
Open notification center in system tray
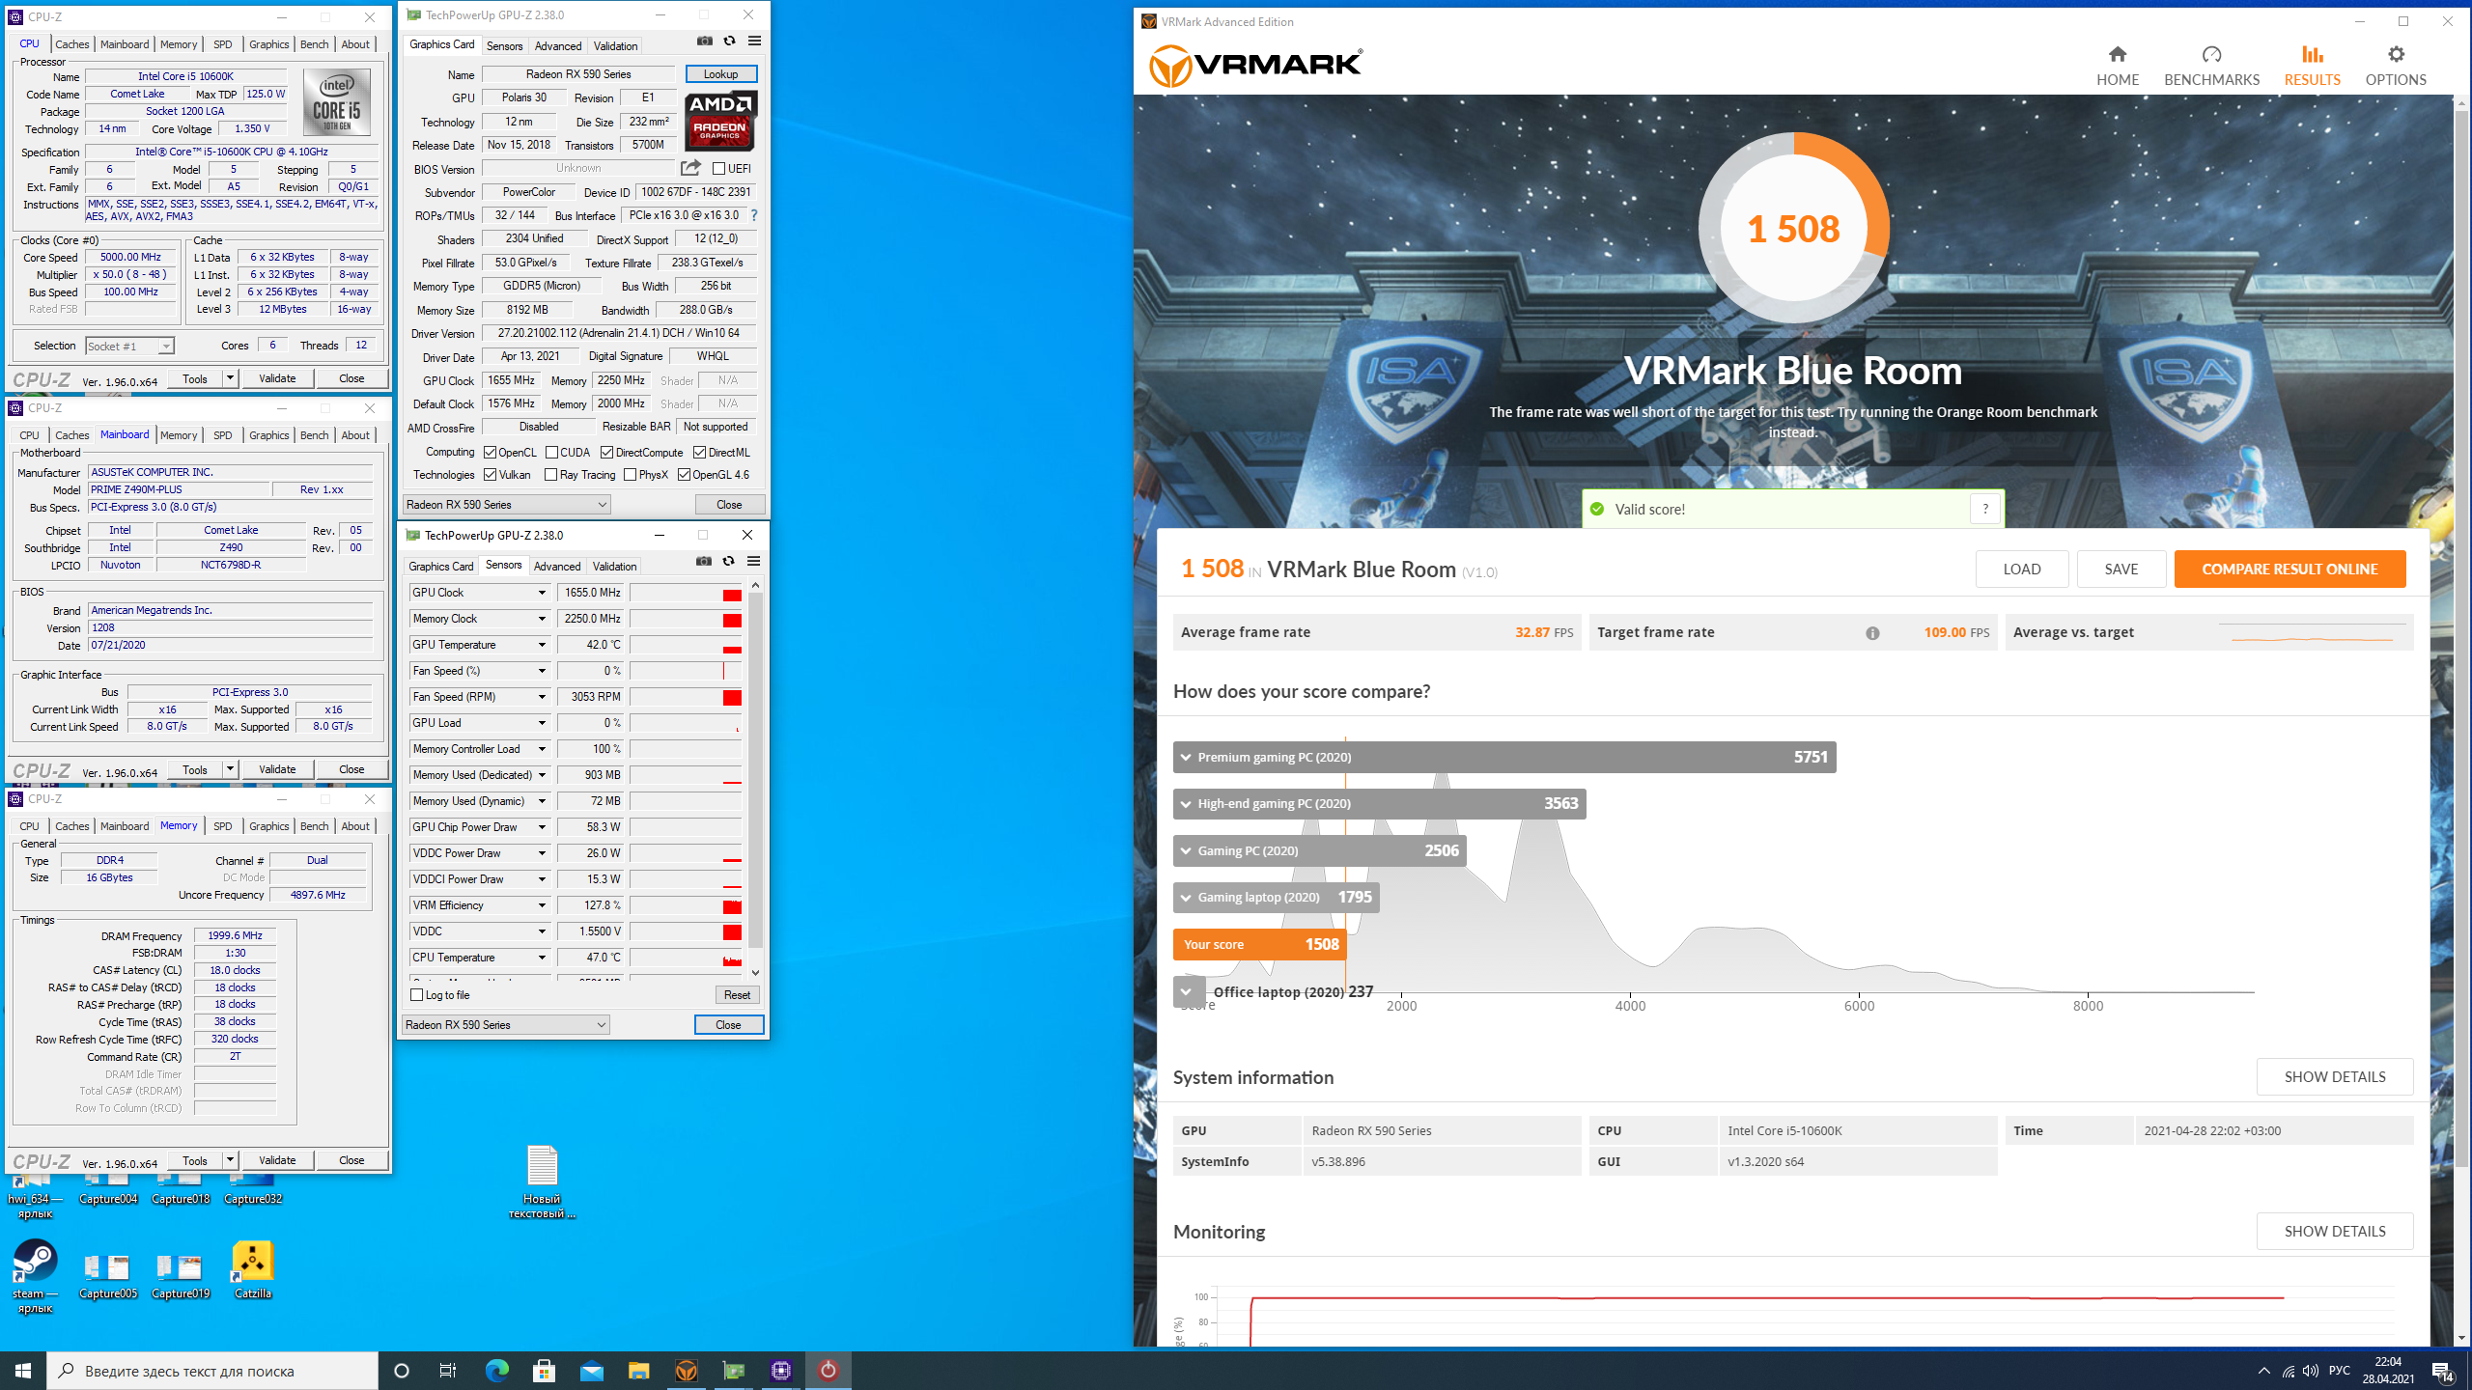coord(2443,1371)
